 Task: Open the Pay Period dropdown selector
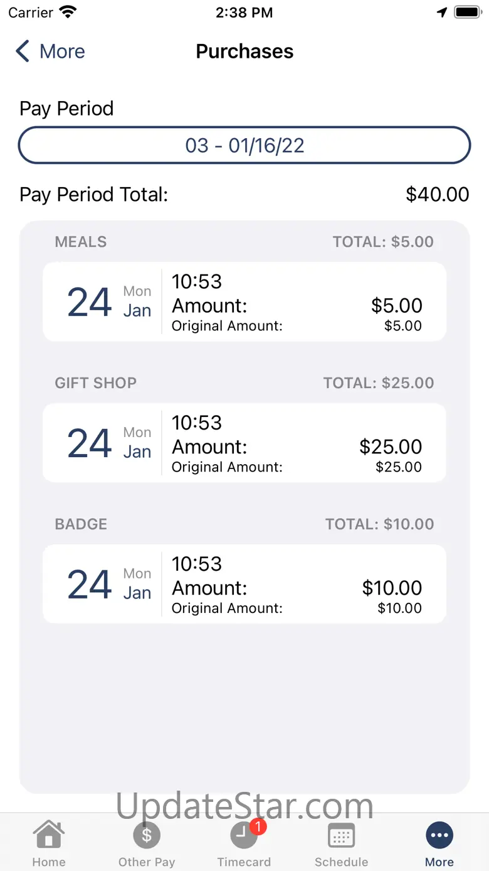point(244,146)
